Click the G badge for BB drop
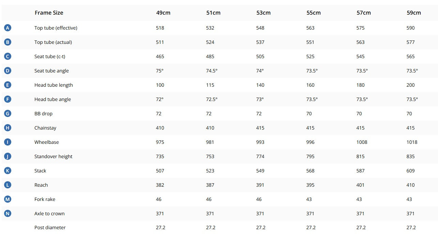This screenshot has width=438, height=236. (7, 114)
